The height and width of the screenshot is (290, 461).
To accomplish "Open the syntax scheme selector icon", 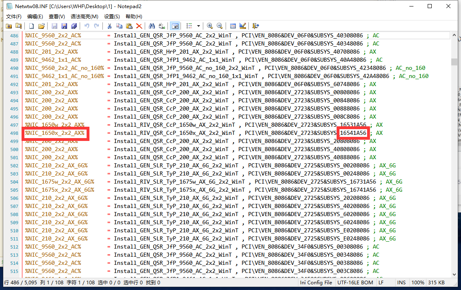I will pyautogui.click(x=233, y=26).
